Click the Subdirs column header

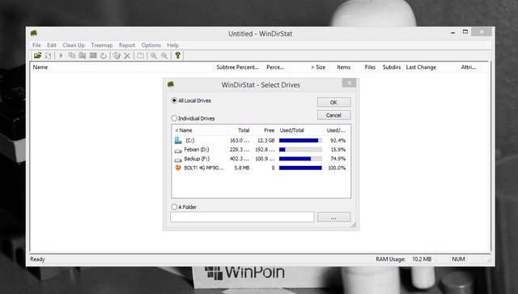coord(391,67)
